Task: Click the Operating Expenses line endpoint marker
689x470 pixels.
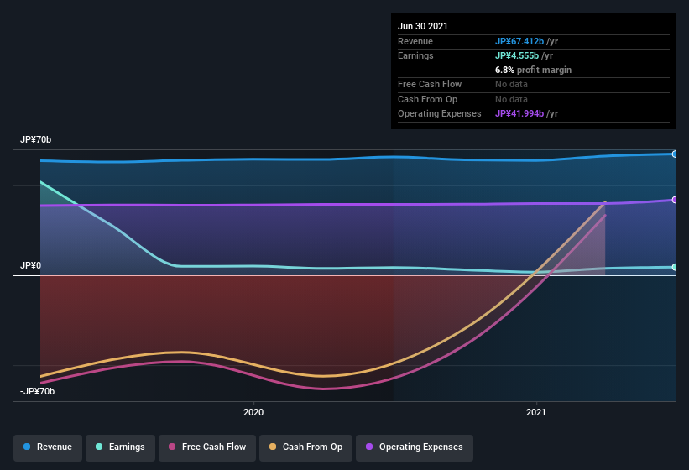Action: click(x=675, y=200)
